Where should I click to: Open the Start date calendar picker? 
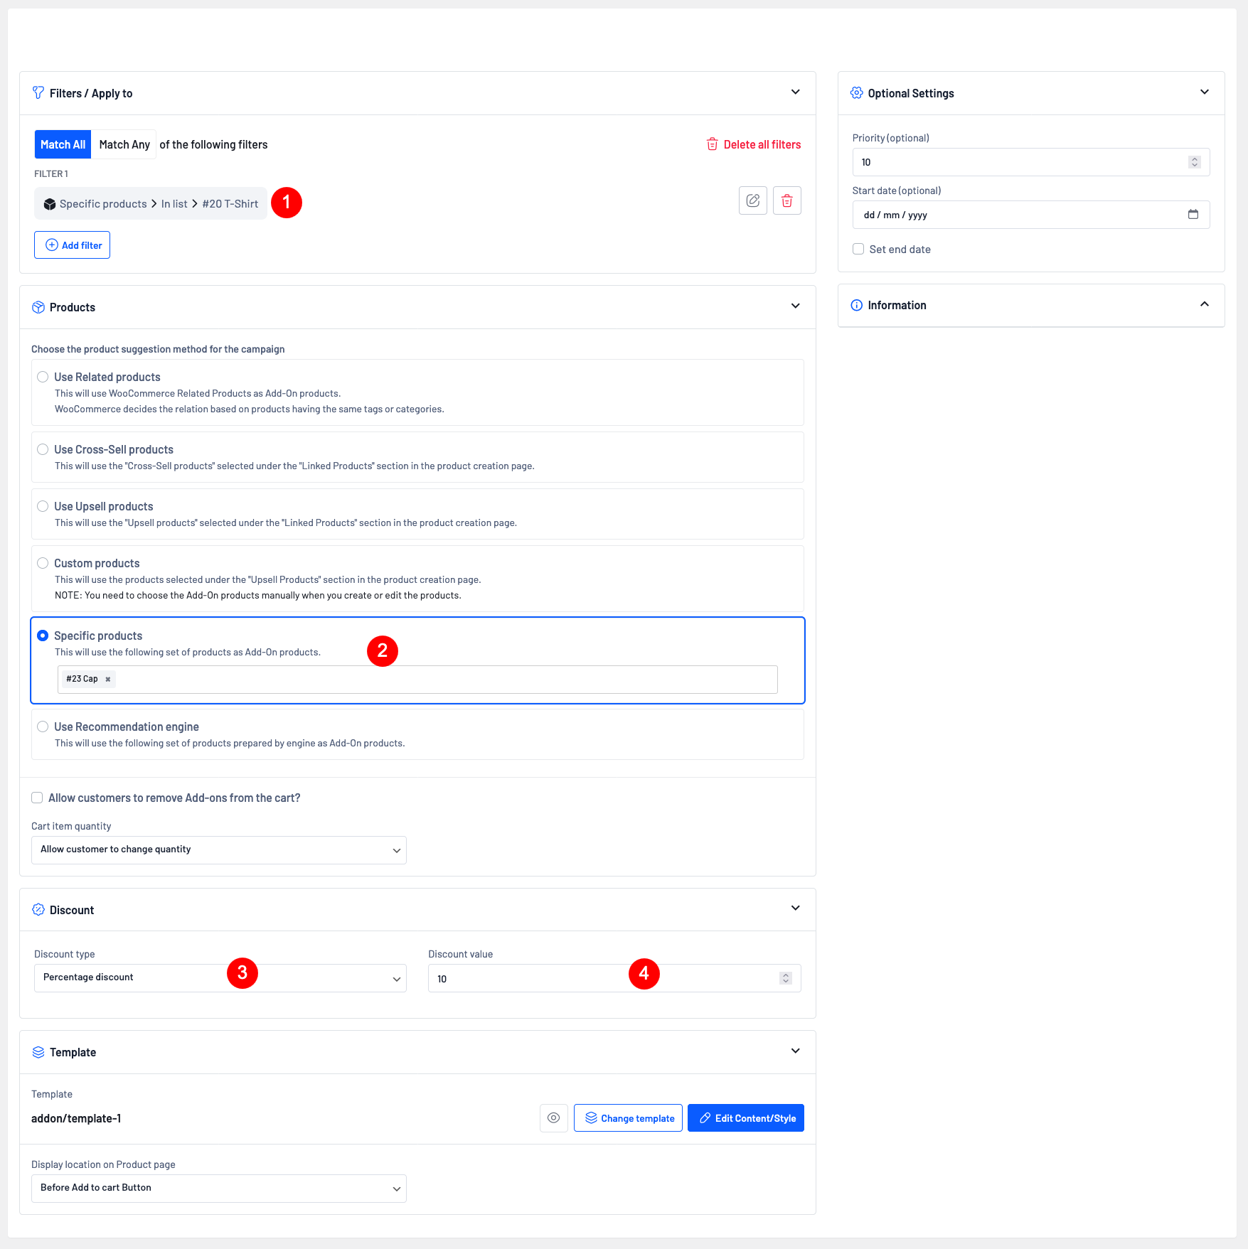1193,215
